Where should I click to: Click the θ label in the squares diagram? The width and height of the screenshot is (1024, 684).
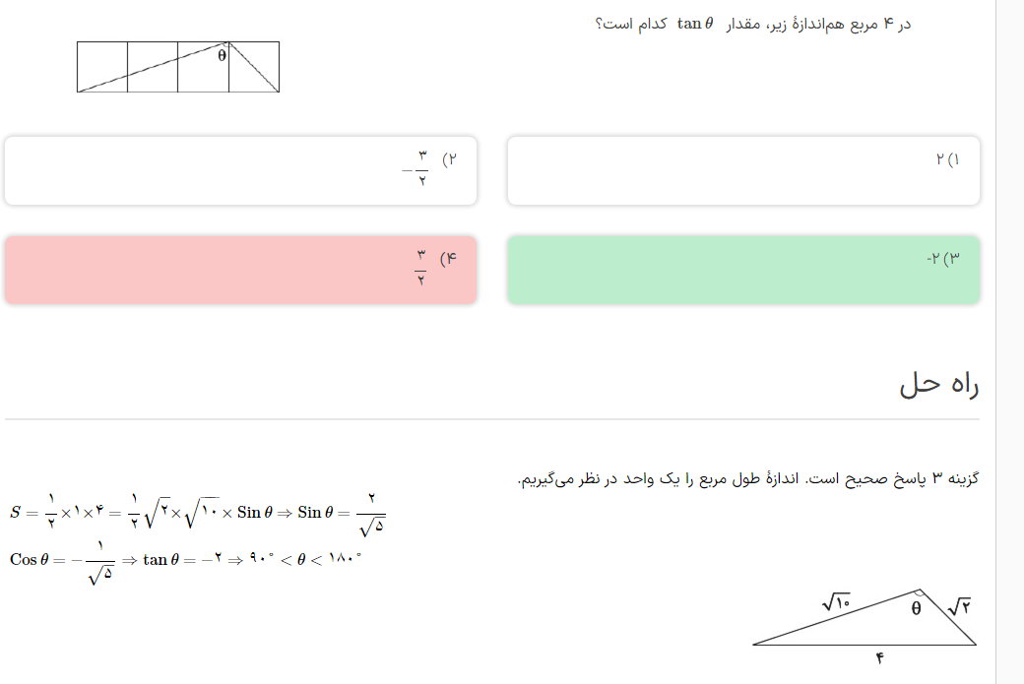pyautogui.click(x=223, y=55)
